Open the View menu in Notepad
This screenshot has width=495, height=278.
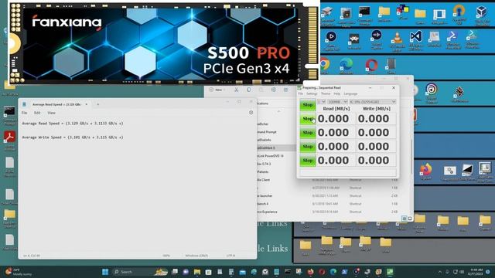52,113
